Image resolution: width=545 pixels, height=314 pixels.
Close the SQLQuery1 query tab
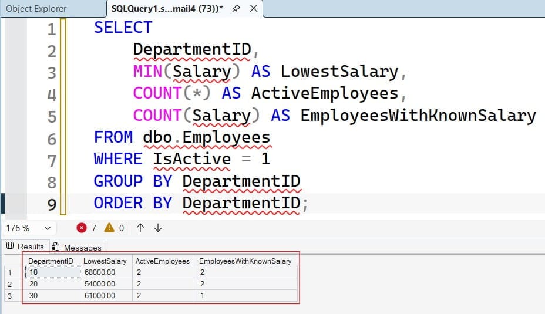tap(254, 8)
